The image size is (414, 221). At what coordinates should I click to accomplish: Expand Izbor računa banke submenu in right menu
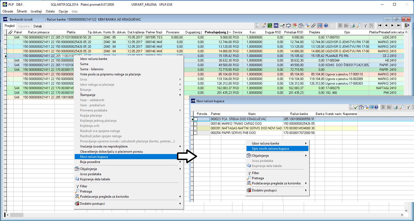(277, 143)
